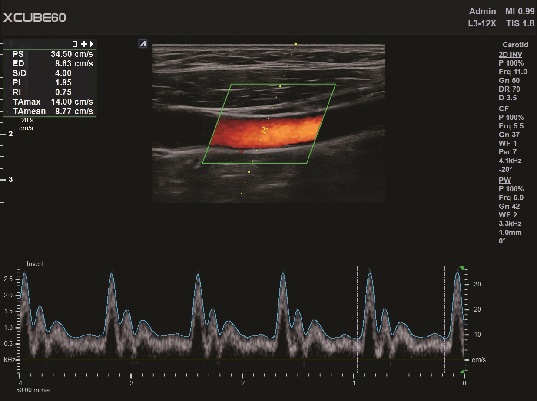This screenshot has height=401, width=537.
Task: Click the grid layout icon in results panel
Action: (x=75, y=44)
